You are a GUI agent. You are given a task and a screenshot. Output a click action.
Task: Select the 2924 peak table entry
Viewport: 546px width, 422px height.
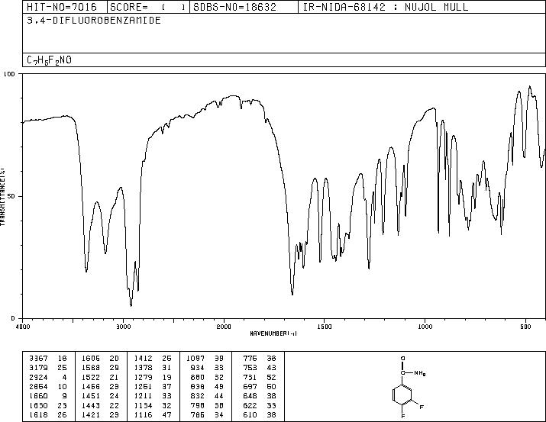click(x=48, y=377)
